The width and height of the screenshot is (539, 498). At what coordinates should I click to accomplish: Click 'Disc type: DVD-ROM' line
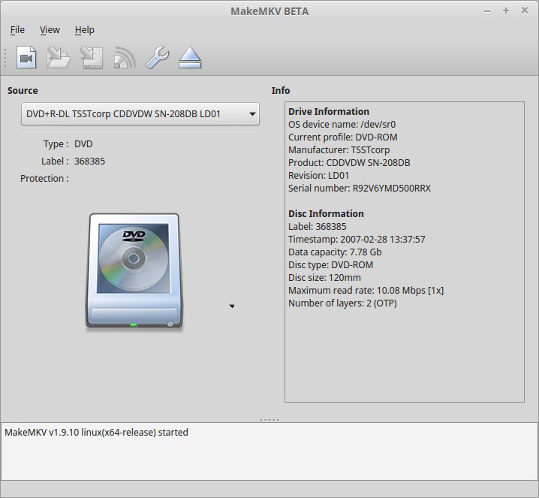[x=331, y=265]
